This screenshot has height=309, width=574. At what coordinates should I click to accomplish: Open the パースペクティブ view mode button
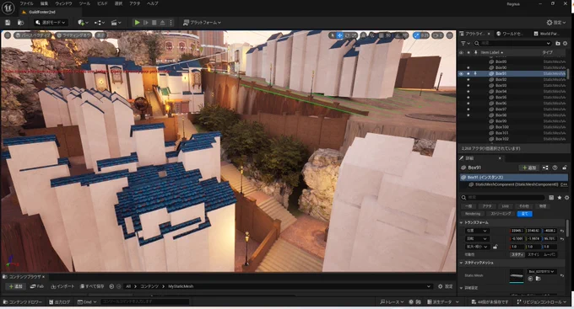[x=33, y=35]
